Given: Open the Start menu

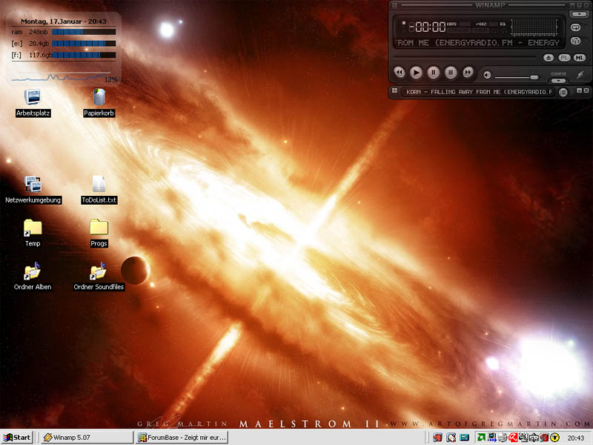Looking at the screenshot, I should (17, 438).
